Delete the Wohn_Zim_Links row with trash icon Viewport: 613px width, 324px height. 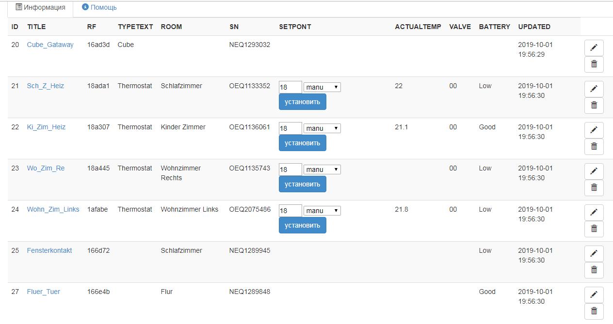[594, 229]
